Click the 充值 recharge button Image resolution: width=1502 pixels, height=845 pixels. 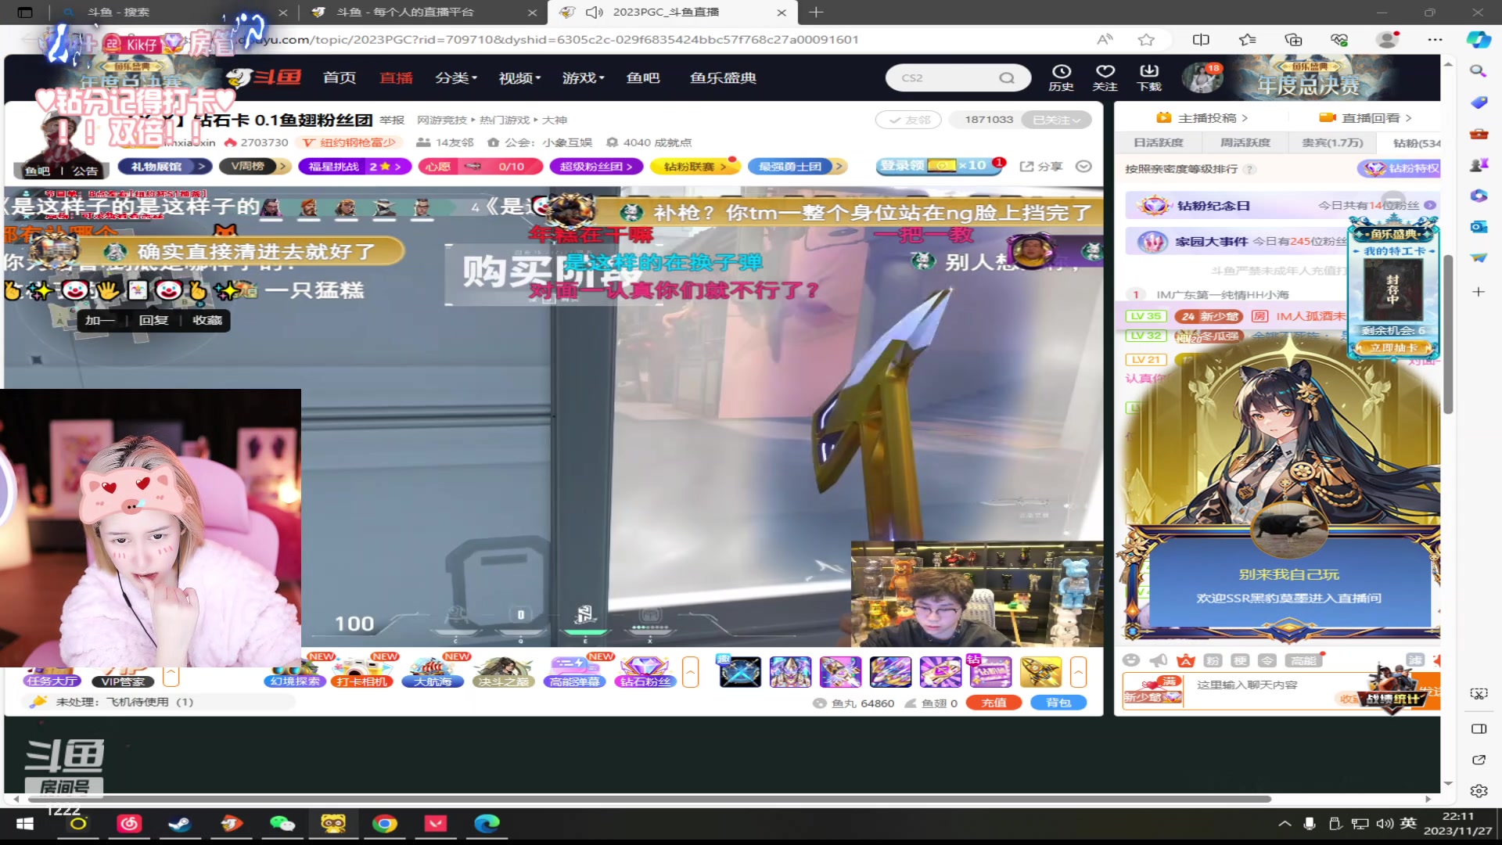[994, 703]
